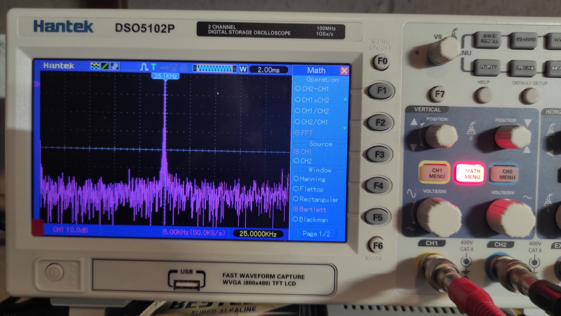Click the yellow waveform icon in status bar

(x=95, y=66)
